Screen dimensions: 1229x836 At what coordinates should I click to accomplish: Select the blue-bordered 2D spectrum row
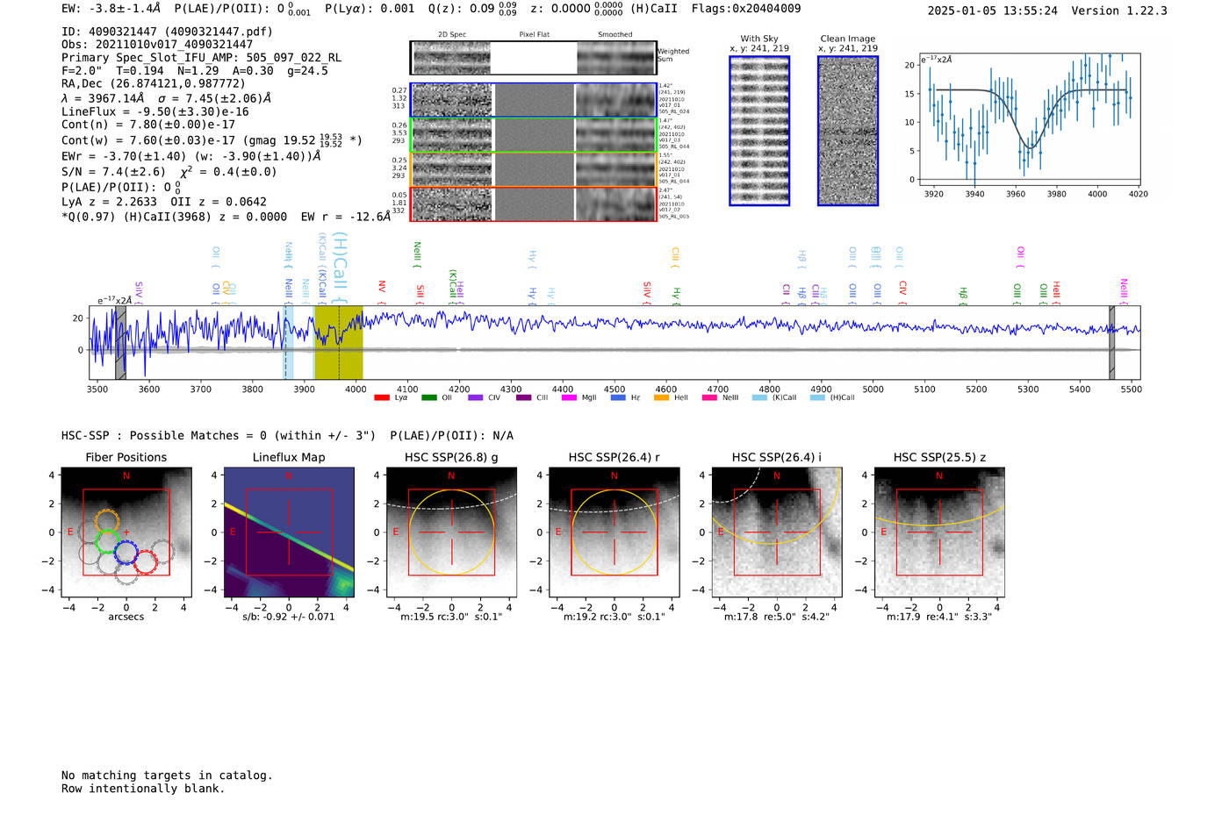click(534, 100)
